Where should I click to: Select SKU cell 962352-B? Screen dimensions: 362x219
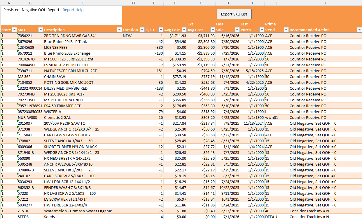[30, 187]
